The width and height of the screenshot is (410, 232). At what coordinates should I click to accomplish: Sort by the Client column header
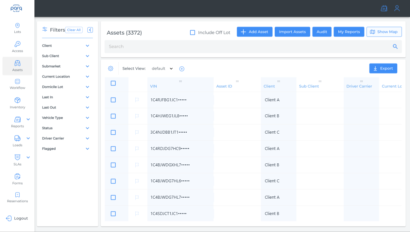[269, 86]
